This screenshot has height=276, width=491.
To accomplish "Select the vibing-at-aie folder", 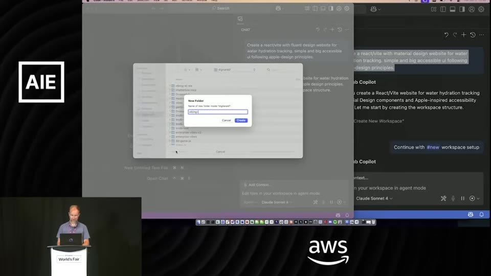I will [184, 86].
